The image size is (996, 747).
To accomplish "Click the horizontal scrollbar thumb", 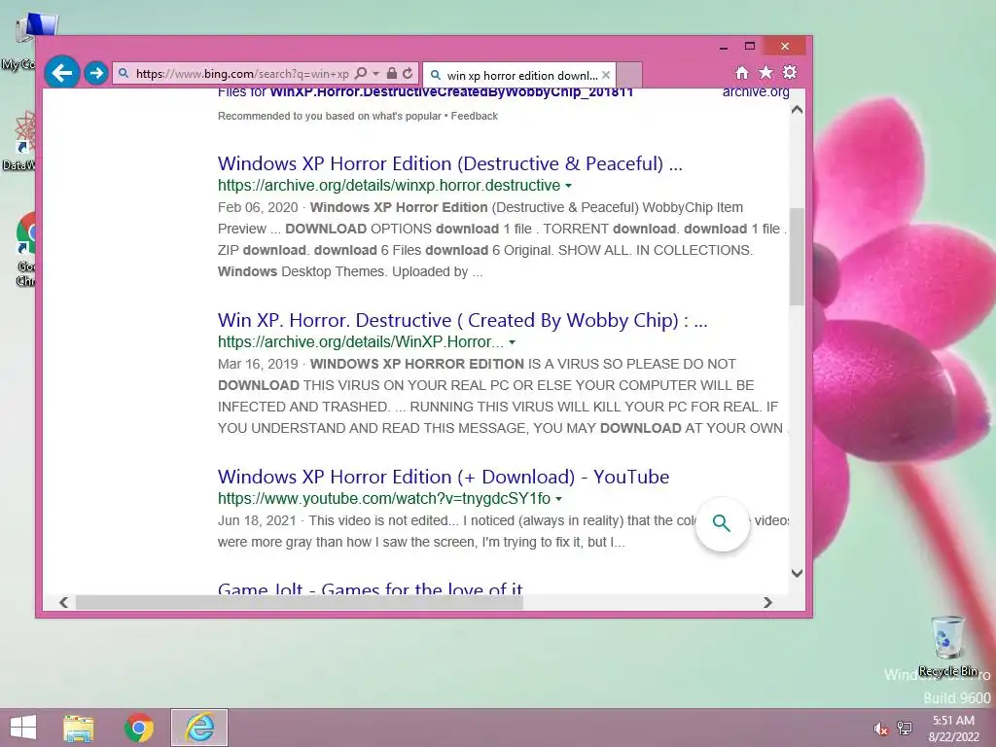I will (x=300, y=602).
